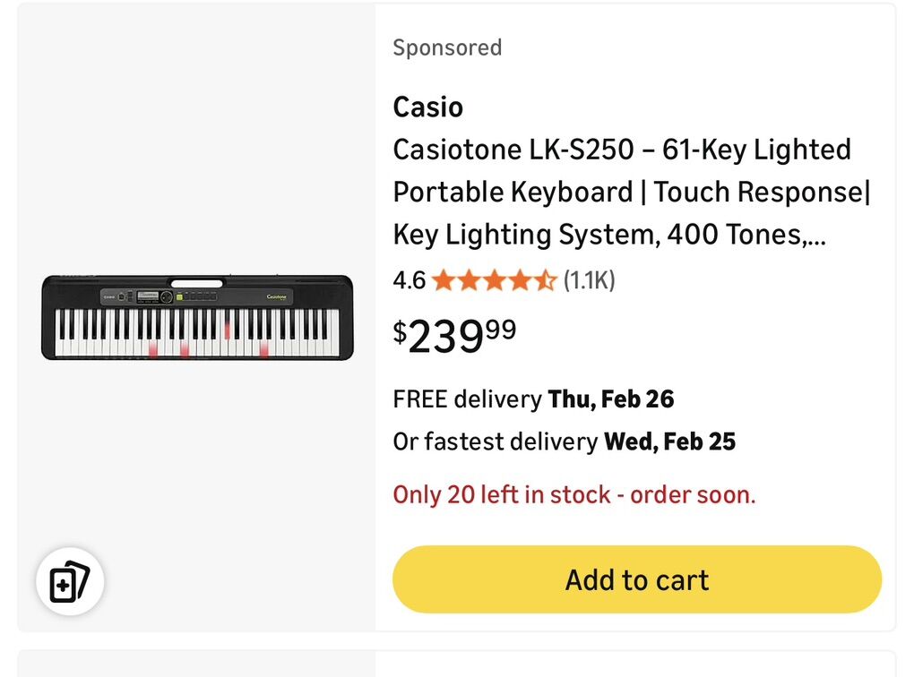Click the next product card below
Screen dimensions: 914x677
pyautogui.click(x=457, y=664)
